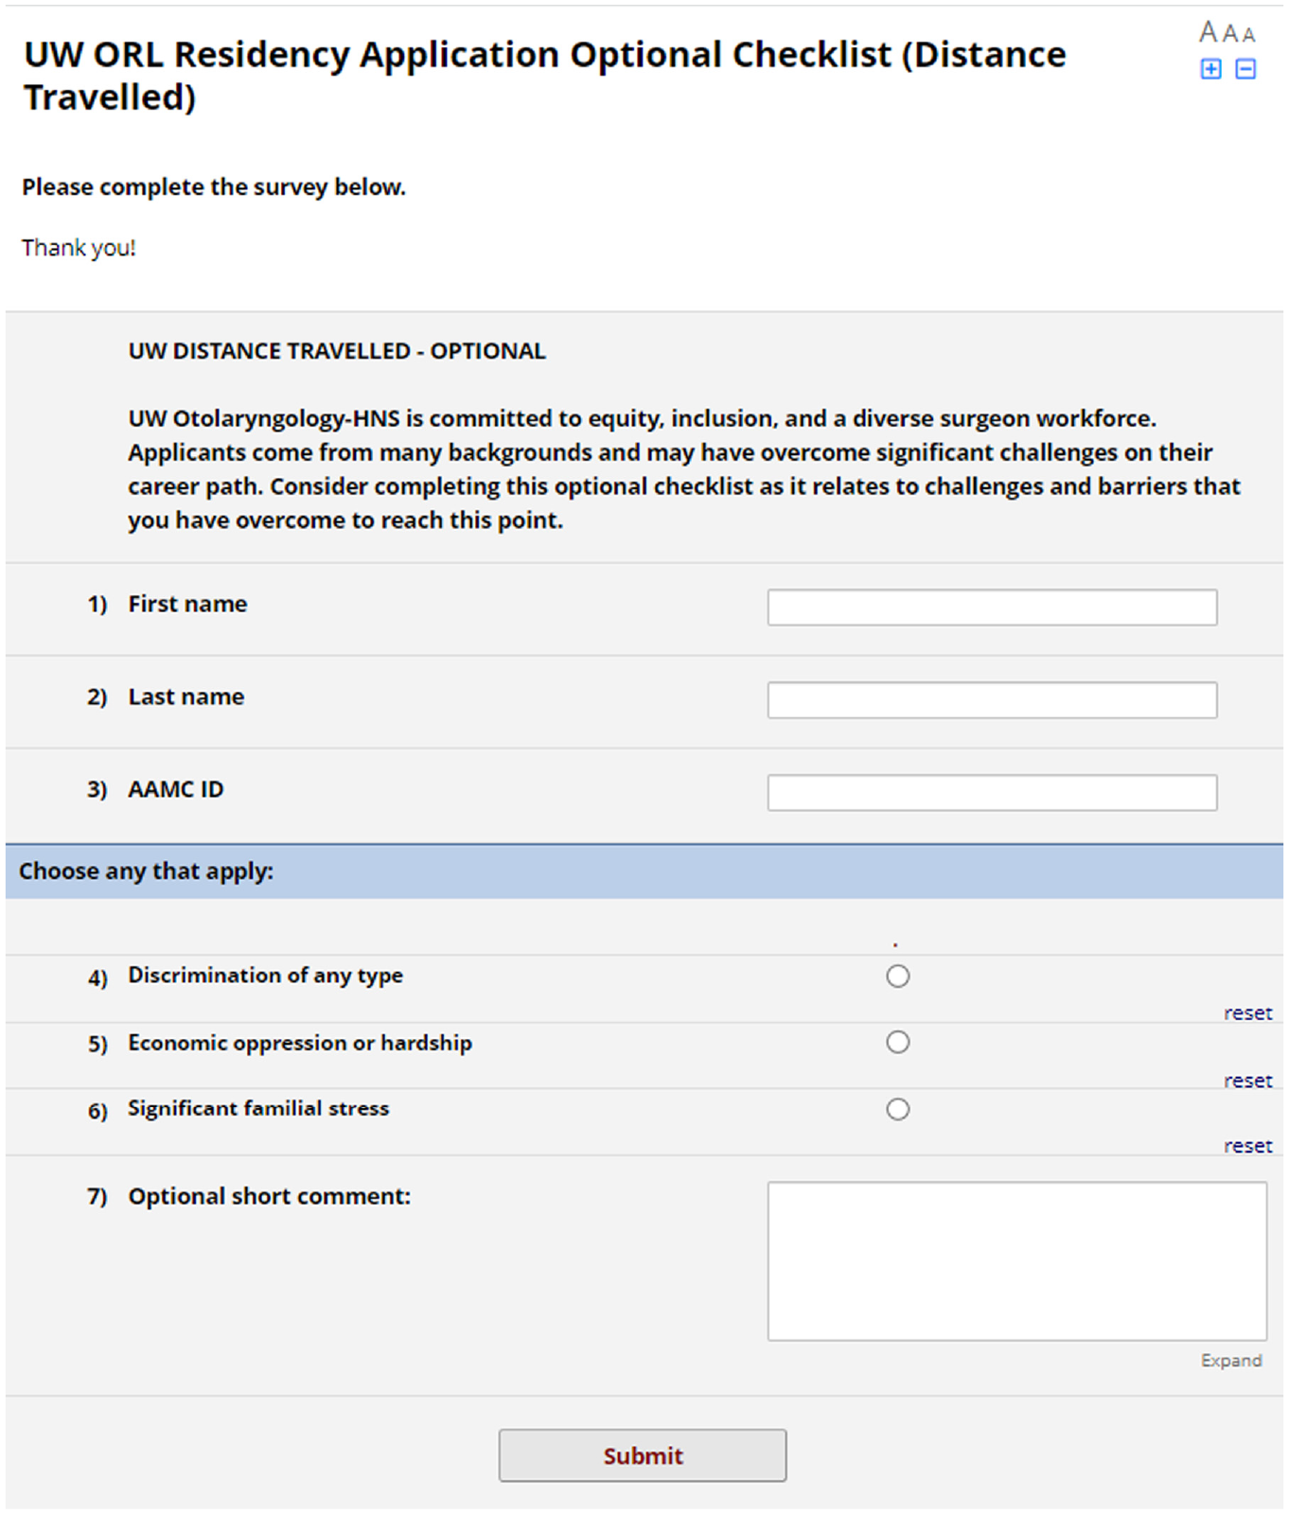Reset the Economic oppression answer

click(1247, 1080)
